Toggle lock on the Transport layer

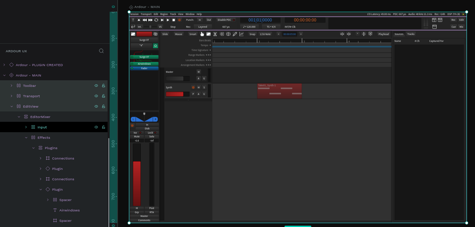[x=103, y=96]
